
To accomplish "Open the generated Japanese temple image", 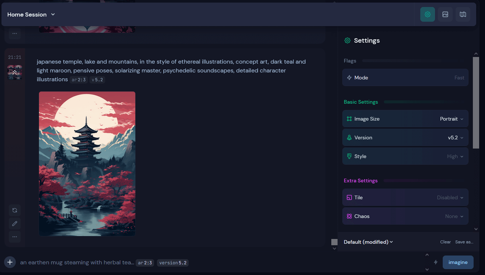I will click(x=87, y=164).
